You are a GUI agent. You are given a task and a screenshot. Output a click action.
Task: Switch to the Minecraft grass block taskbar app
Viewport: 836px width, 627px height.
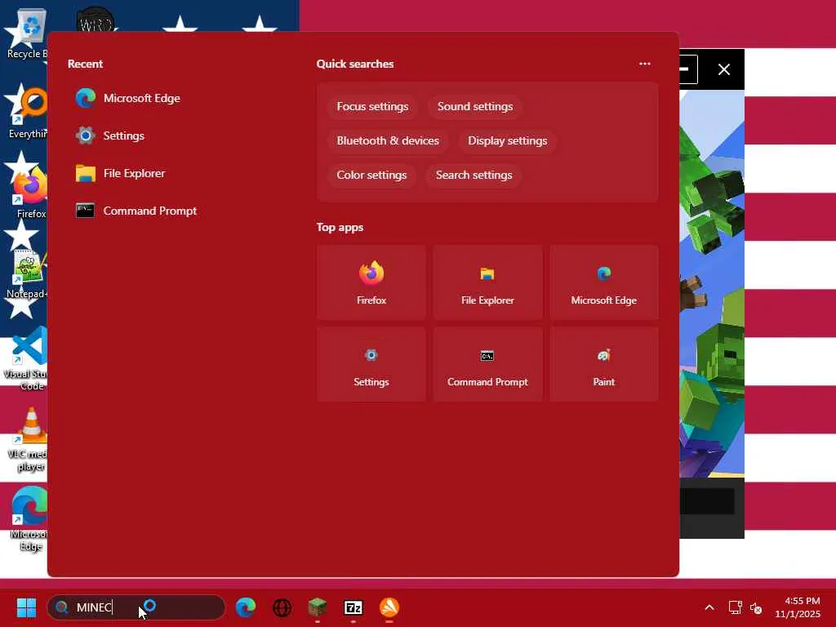point(318,607)
